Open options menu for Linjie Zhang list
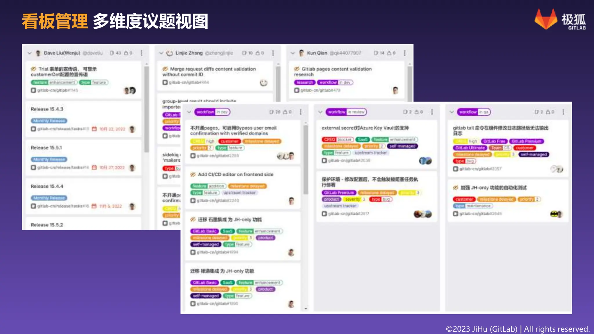Viewport: 594px width, 334px height. pos(273,53)
